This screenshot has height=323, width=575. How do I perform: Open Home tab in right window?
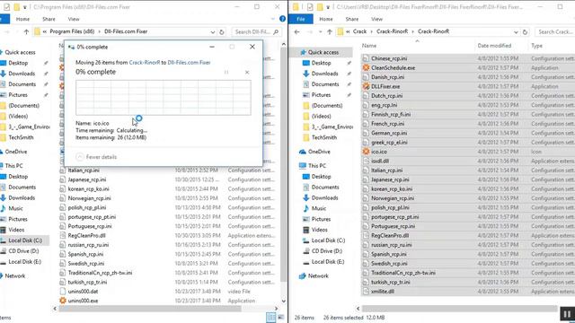(x=325, y=19)
